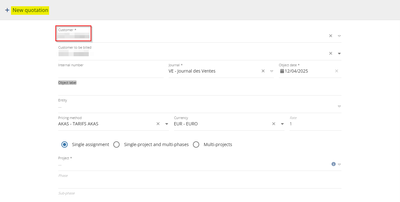Open the Object date calendar icon
400x202 pixels.
(282, 71)
